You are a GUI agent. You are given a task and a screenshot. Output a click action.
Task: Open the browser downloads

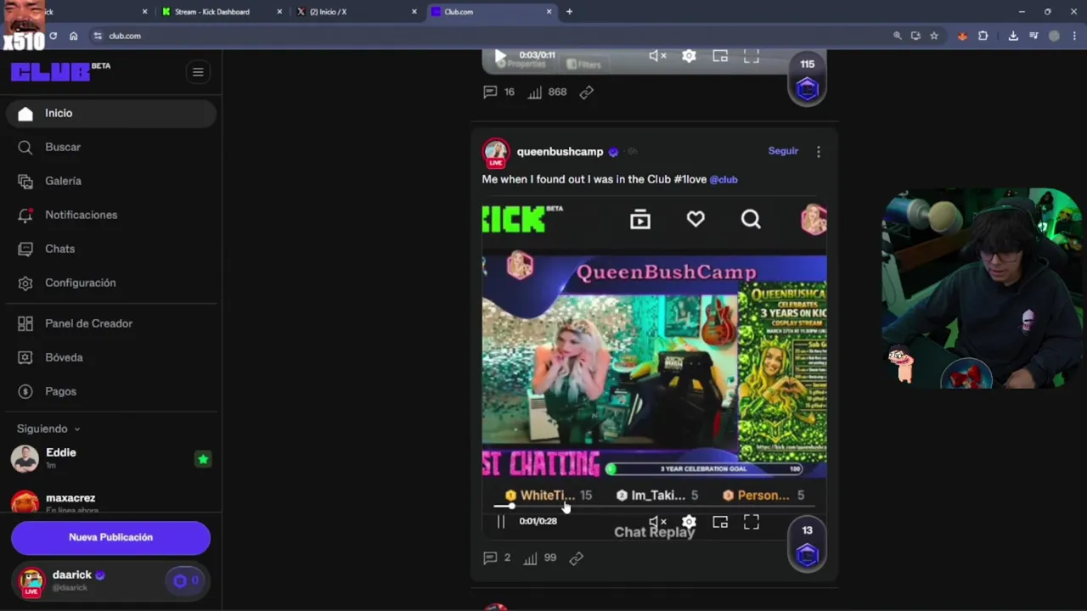pyautogui.click(x=1013, y=36)
